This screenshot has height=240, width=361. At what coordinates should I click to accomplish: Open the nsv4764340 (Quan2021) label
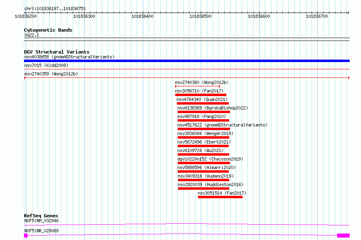pos(202,99)
